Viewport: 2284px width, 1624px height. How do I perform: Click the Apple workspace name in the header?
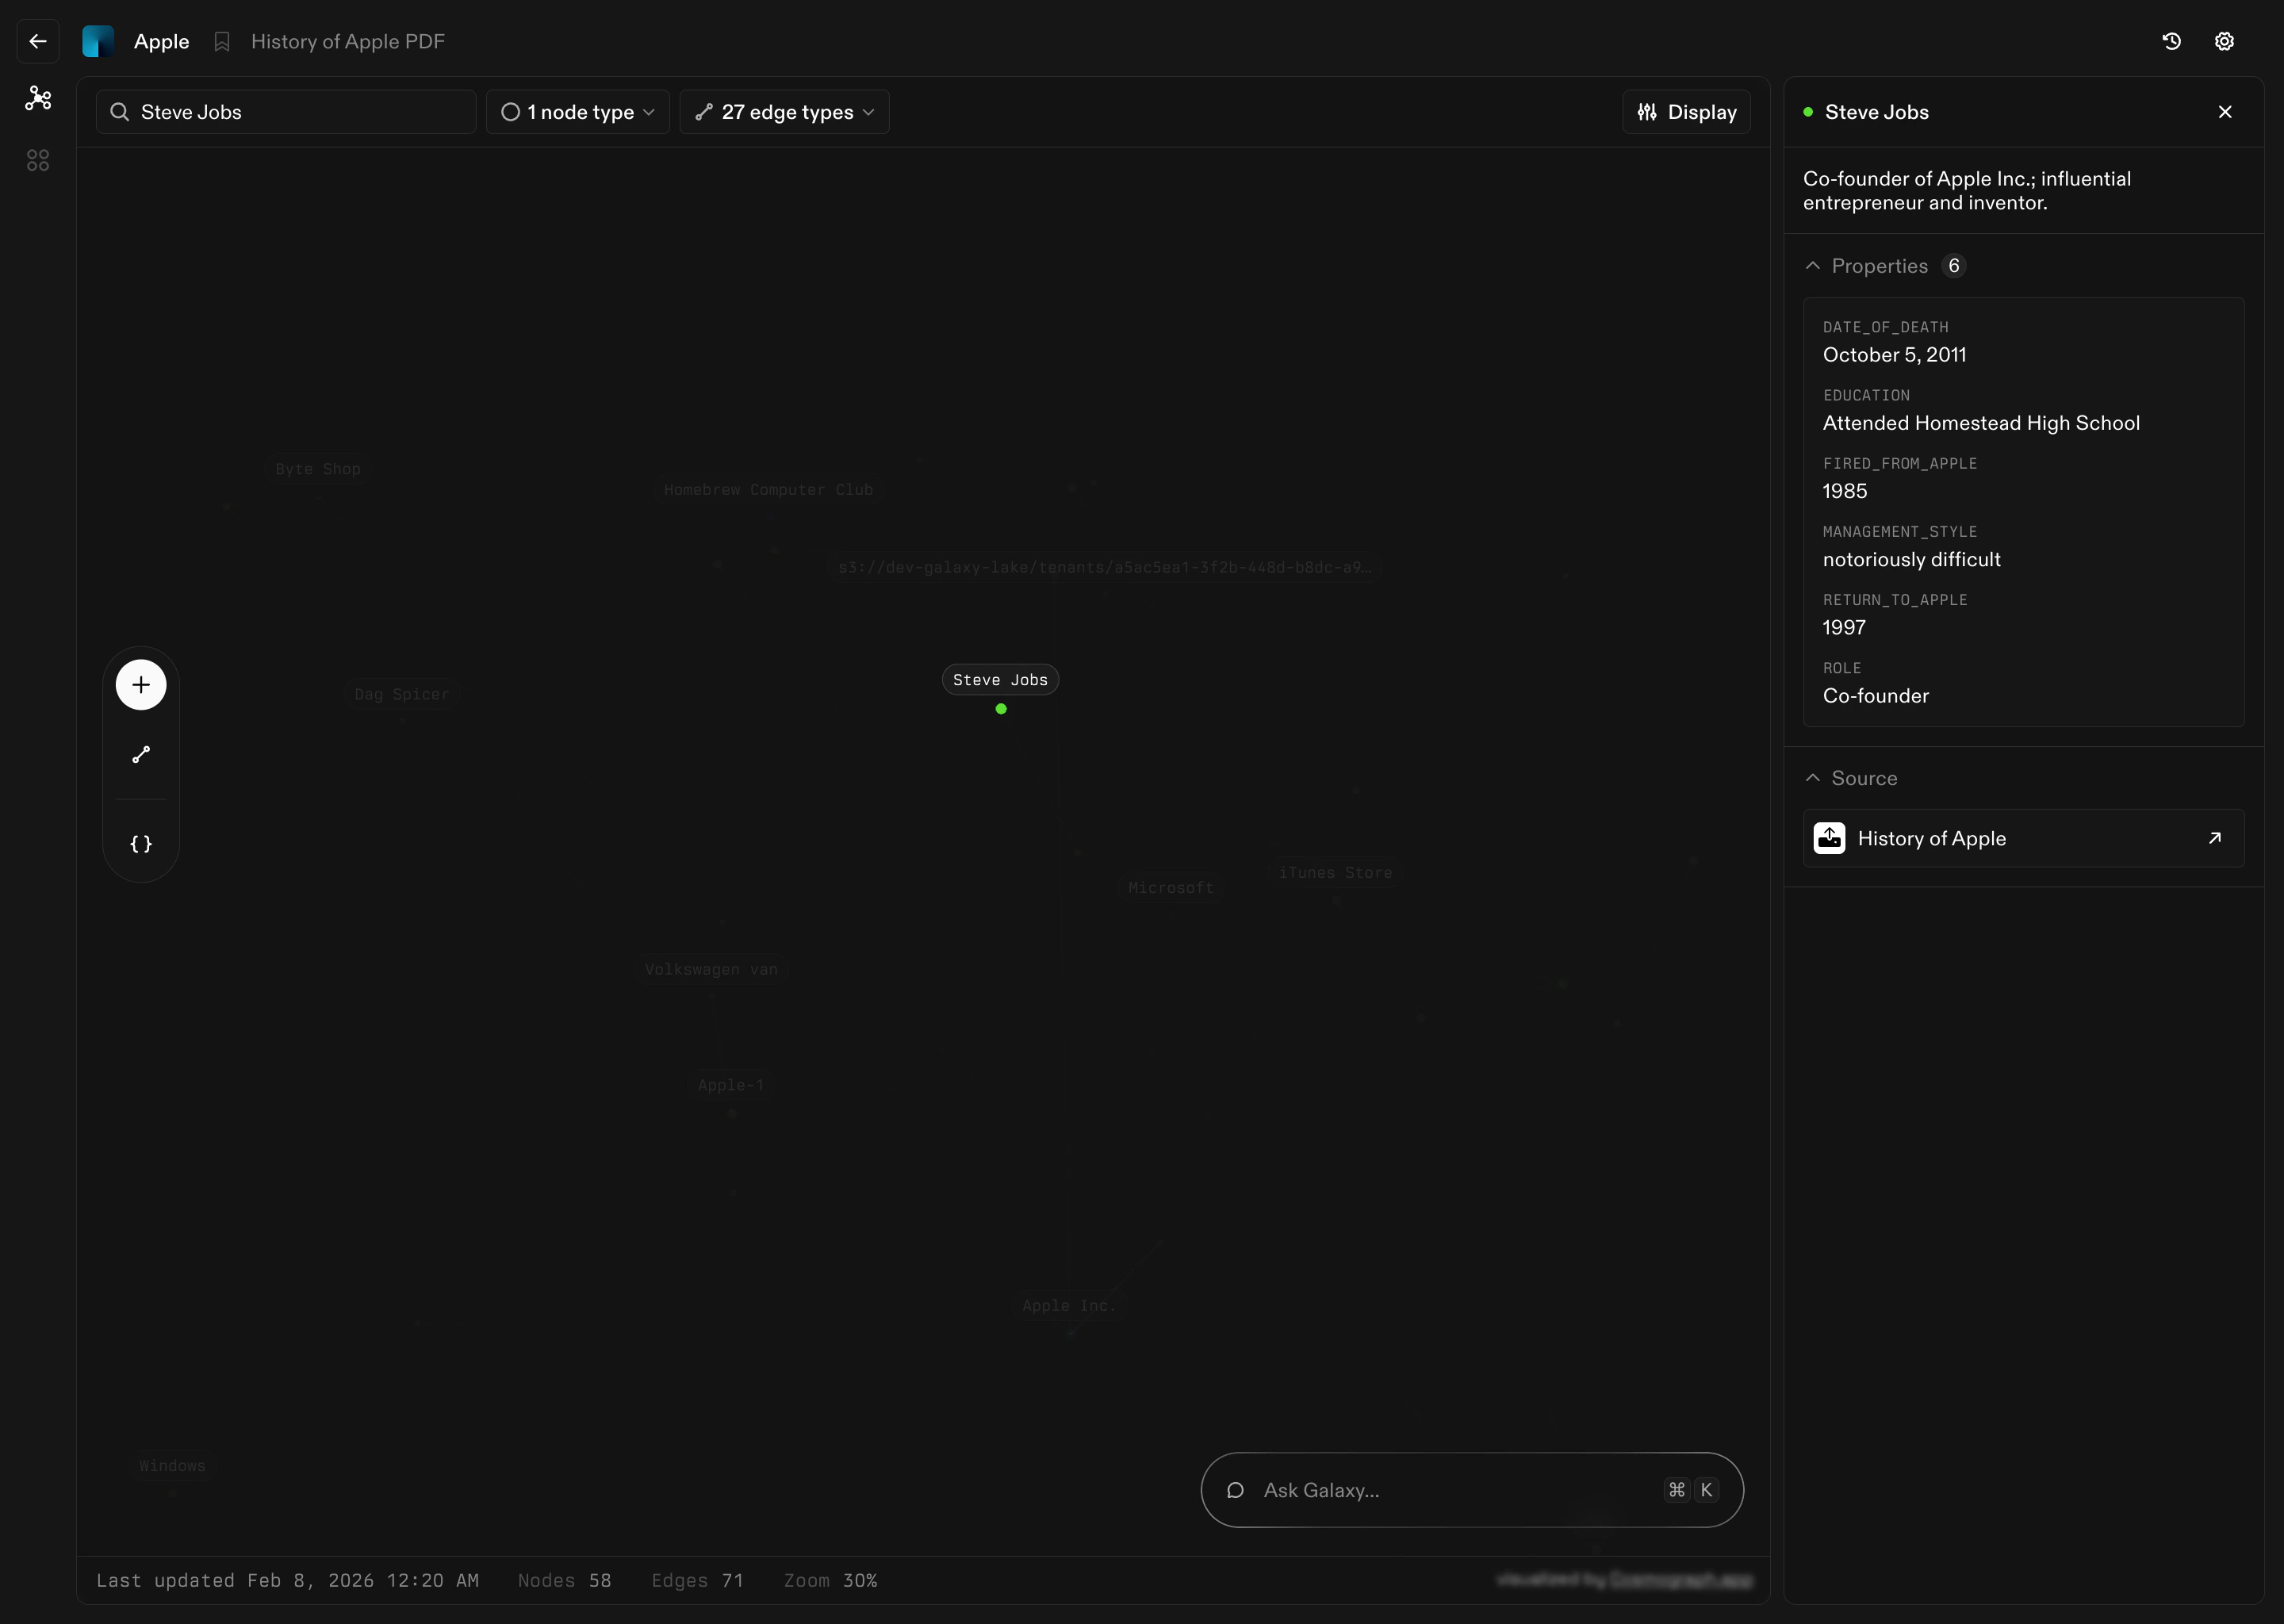[161, 42]
